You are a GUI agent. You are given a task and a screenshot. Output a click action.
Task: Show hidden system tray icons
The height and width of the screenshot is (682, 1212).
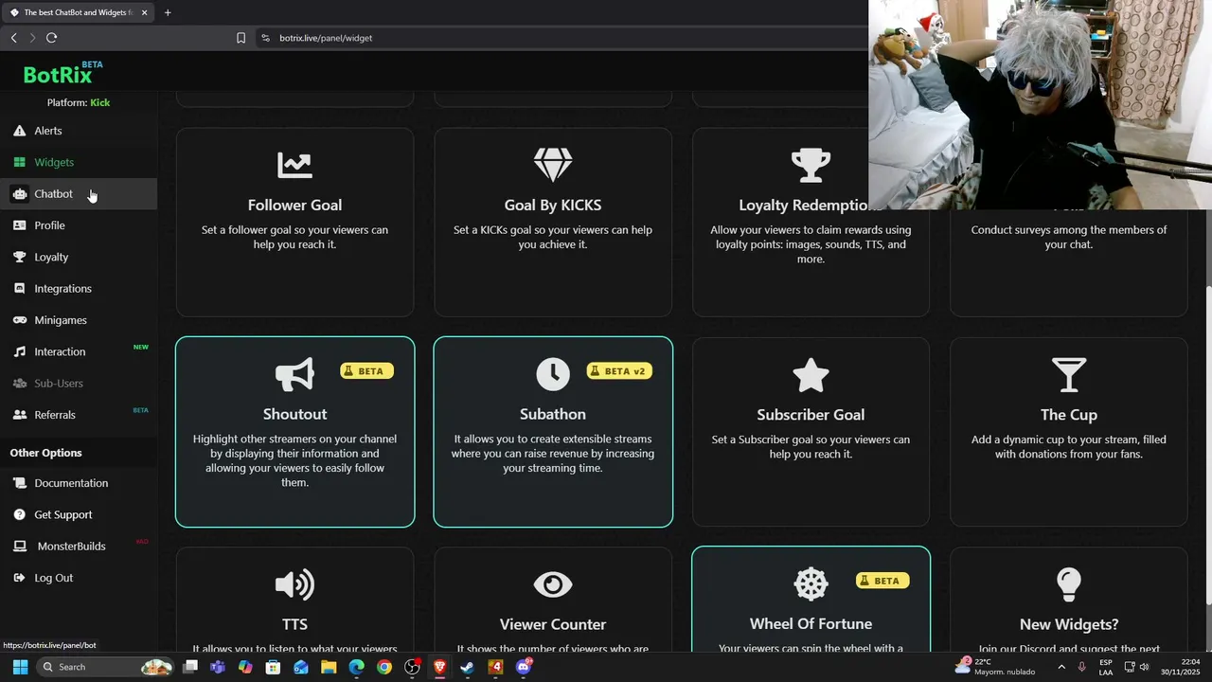coord(1061,667)
